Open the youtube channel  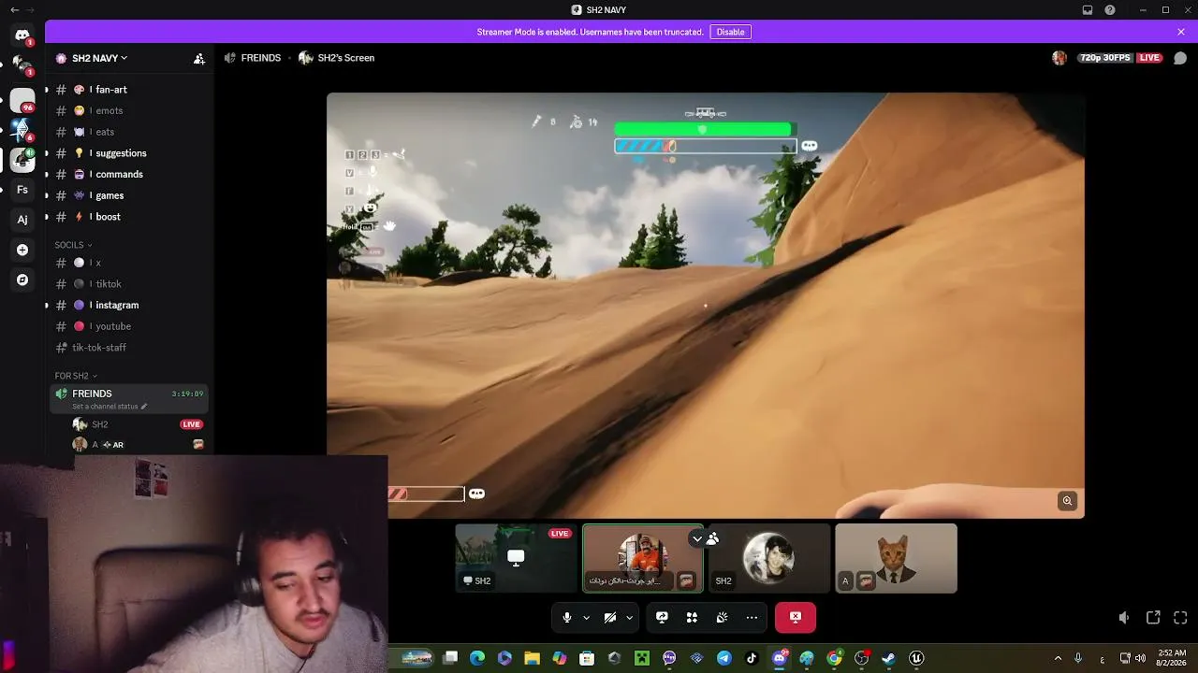pyautogui.click(x=129, y=326)
